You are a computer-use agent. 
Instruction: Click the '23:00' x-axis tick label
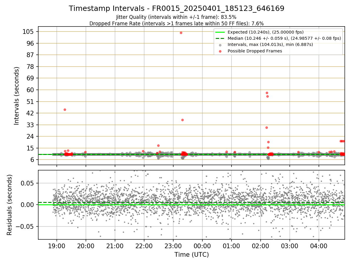pyautogui.click(x=173, y=246)
